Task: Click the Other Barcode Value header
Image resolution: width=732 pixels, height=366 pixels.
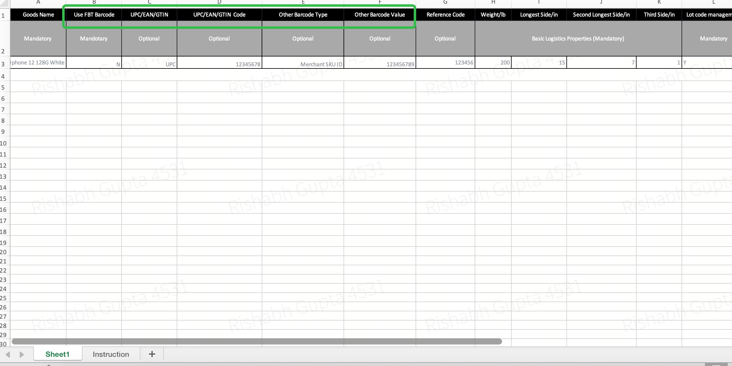Action: 380,15
